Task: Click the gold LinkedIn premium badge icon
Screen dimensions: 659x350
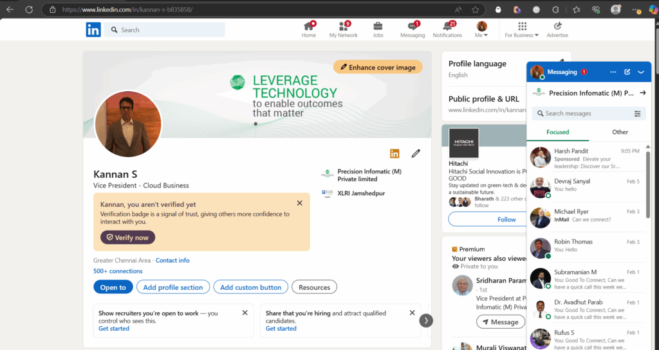Action: 394,154
